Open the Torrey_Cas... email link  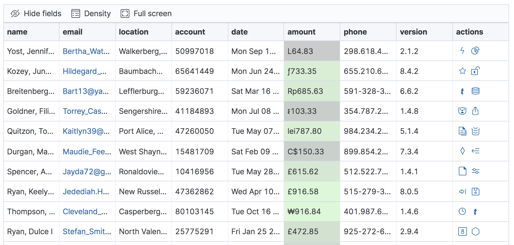pos(85,111)
